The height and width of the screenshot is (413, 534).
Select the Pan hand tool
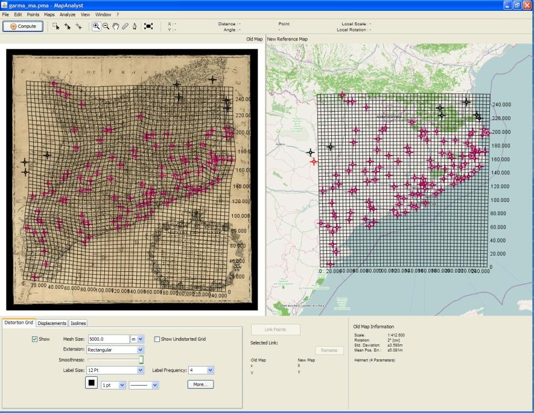coord(115,26)
